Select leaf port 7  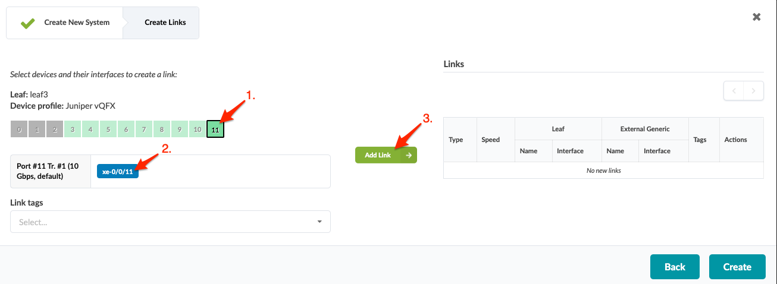coord(144,129)
